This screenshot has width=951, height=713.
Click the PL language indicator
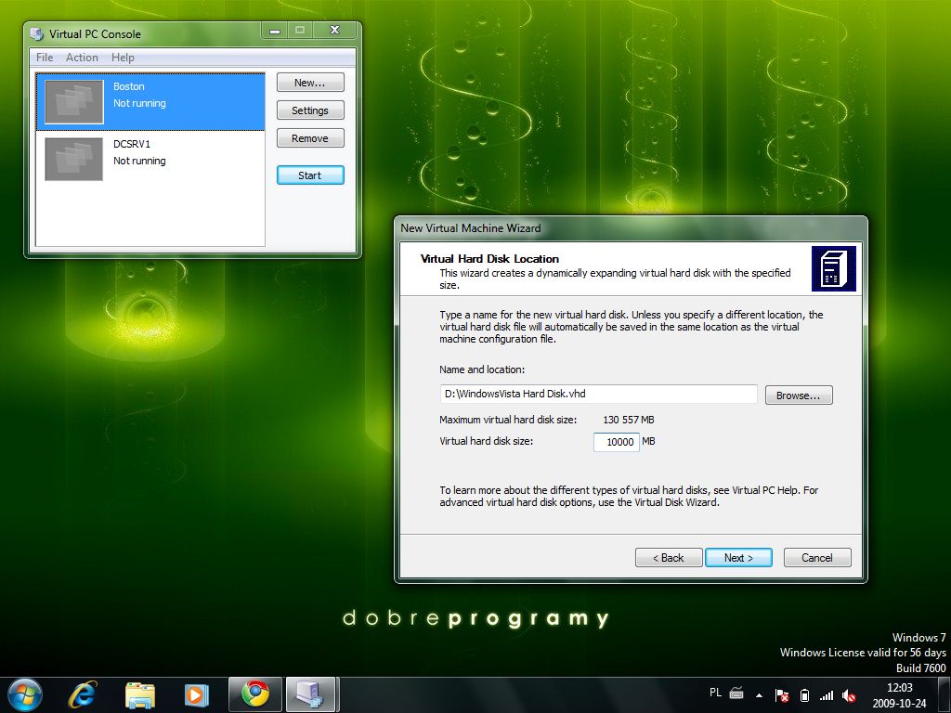715,693
